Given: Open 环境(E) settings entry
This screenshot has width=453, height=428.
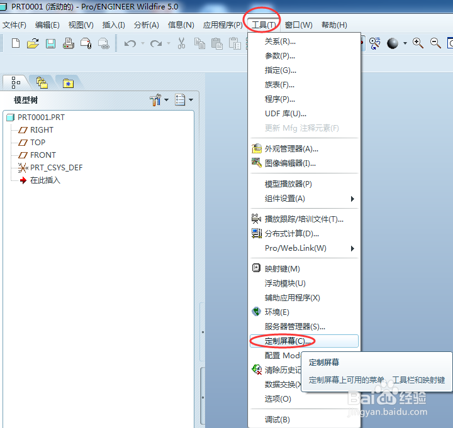Looking at the screenshot, I should [305, 312].
